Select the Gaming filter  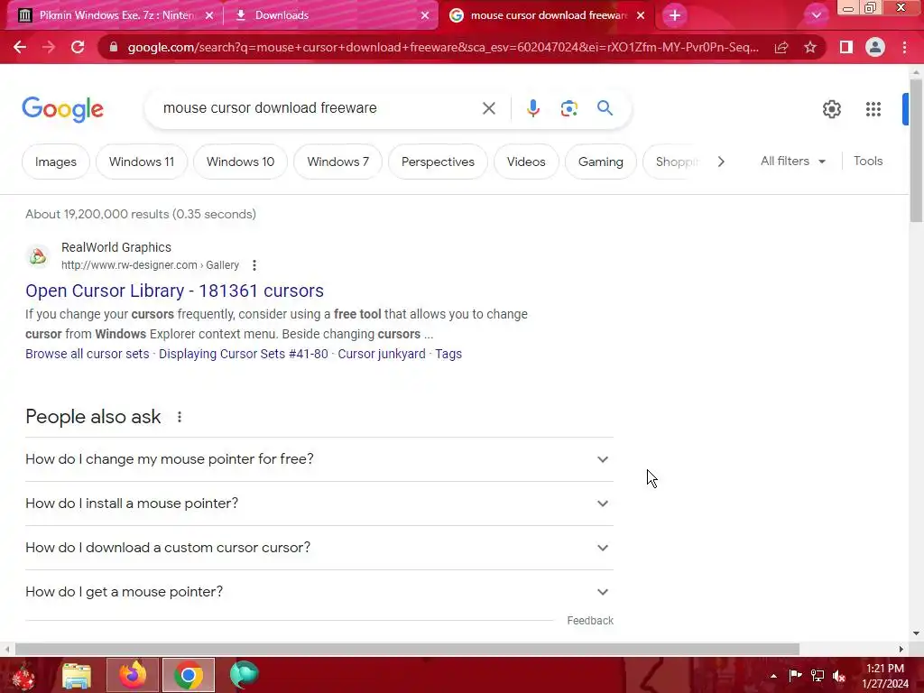pyautogui.click(x=600, y=162)
